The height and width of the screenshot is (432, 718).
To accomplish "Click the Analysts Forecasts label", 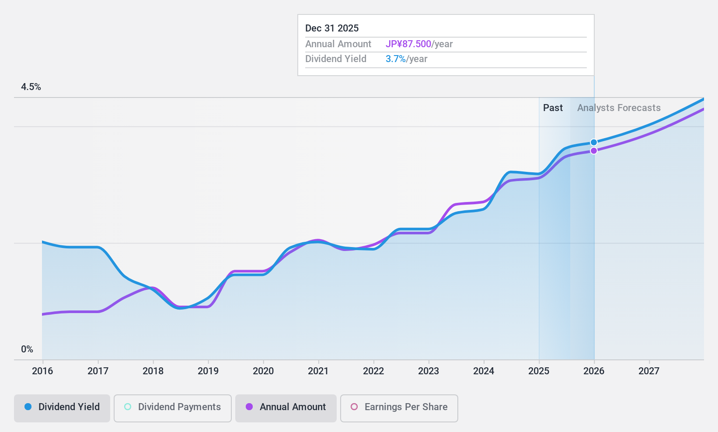I will pyautogui.click(x=619, y=108).
